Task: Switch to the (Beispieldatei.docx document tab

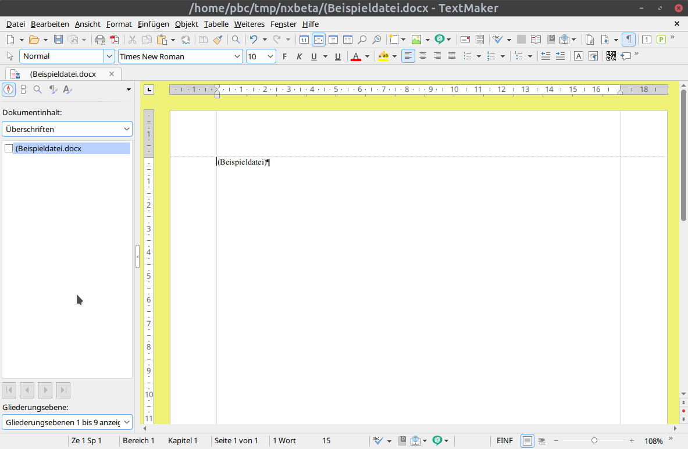Action: click(x=63, y=74)
